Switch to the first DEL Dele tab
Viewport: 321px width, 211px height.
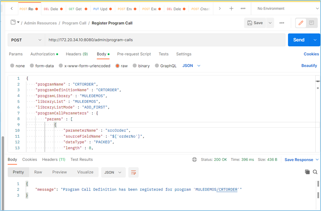coord(54,9)
